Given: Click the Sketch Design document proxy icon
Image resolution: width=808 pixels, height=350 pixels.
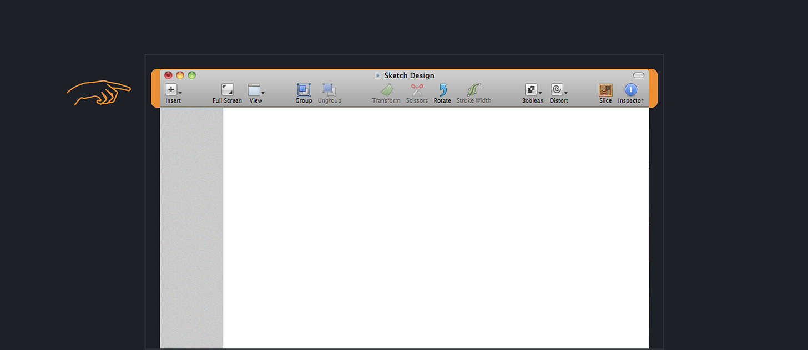Looking at the screenshot, I should pos(378,75).
